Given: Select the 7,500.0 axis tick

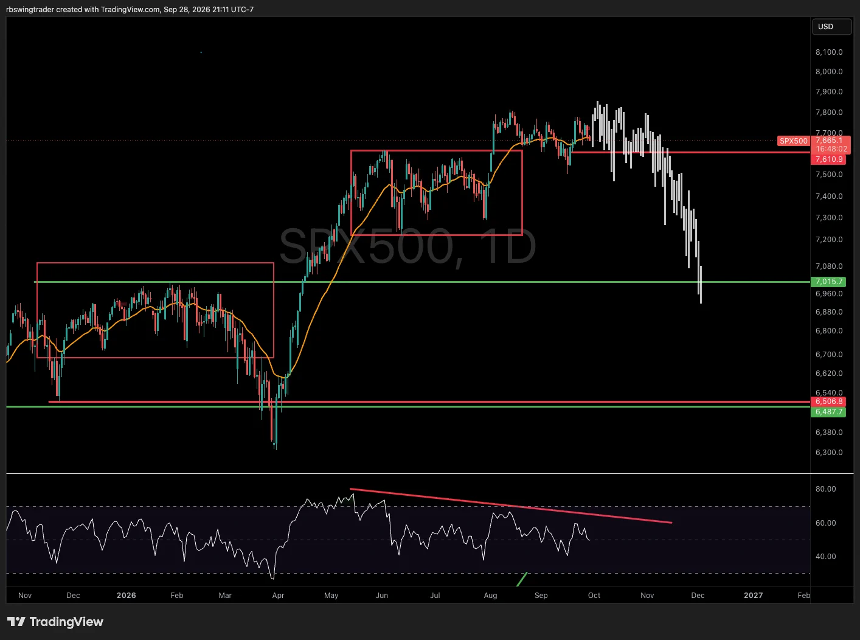Looking at the screenshot, I should [829, 175].
